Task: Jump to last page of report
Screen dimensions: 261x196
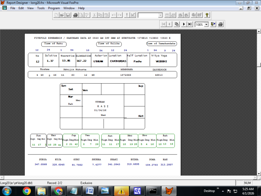Action: coord(190,24)
